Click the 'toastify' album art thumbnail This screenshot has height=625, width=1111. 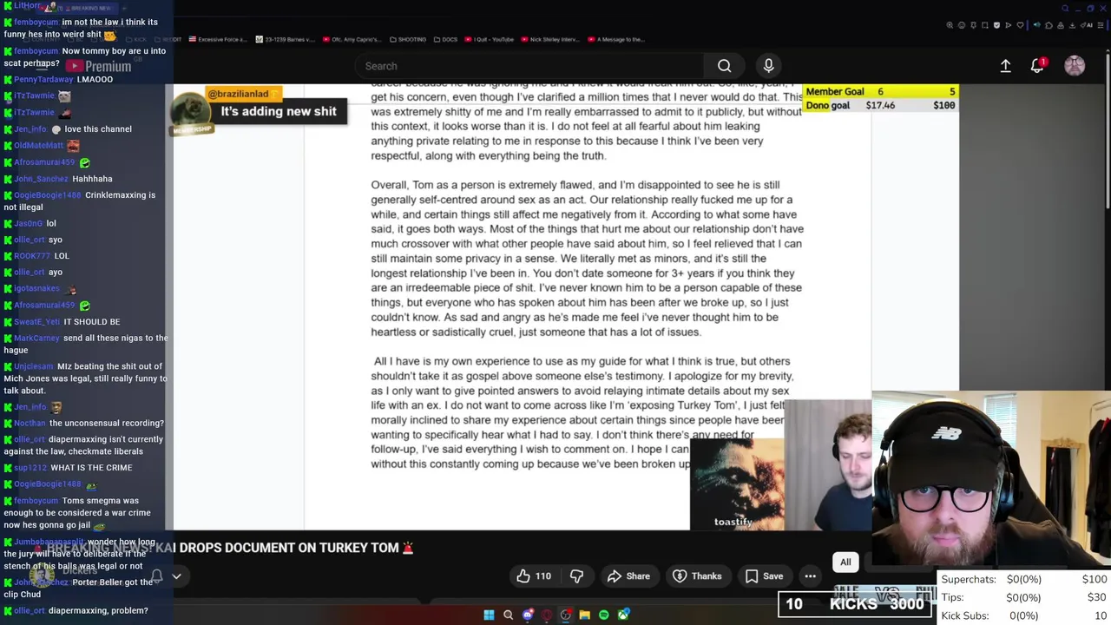pos(737,484)
